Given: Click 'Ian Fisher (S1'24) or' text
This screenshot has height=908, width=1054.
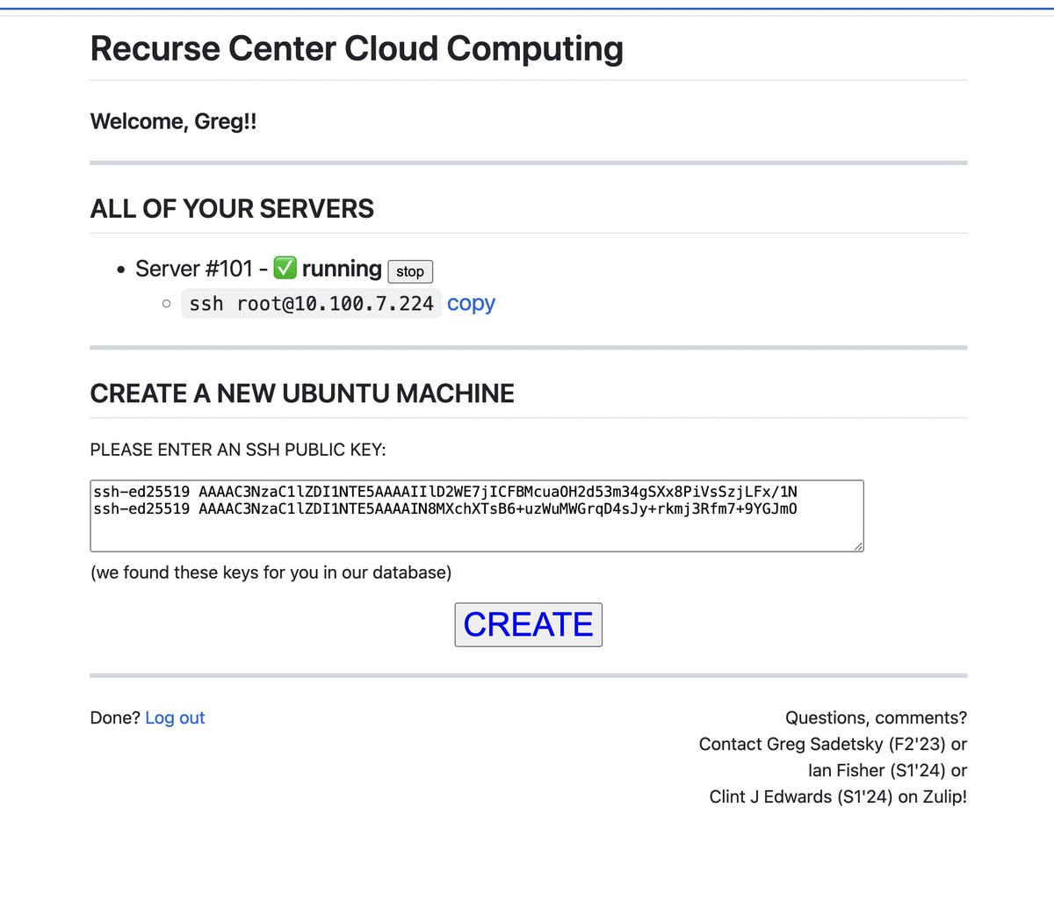Looking at the screenshot, I should (x=887, y=770).
